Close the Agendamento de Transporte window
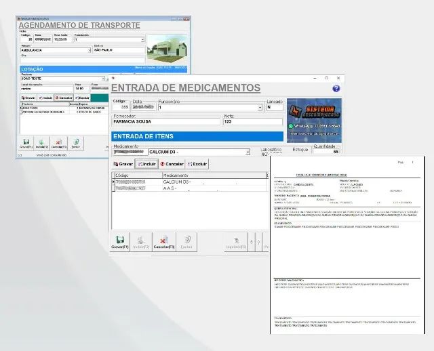Image resolution: width=434 pixels, height=351 pixels. (x=187, y=19)
